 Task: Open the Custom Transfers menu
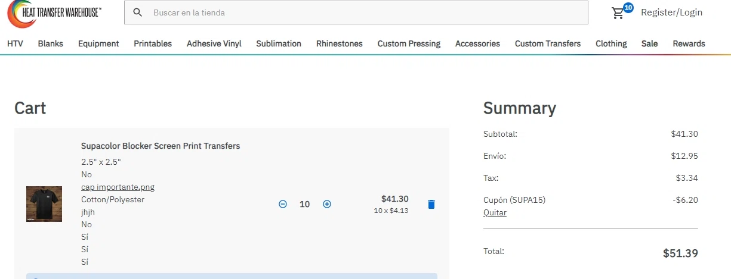(548, 43)
